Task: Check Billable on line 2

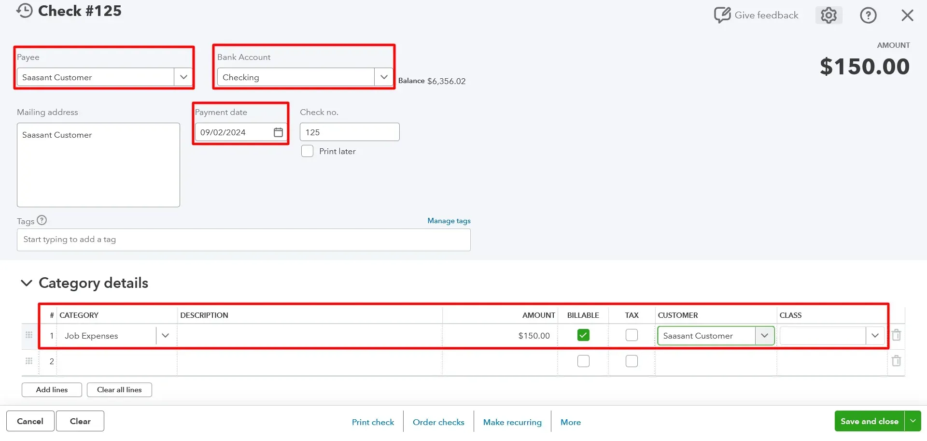Action: coord(583,361)
